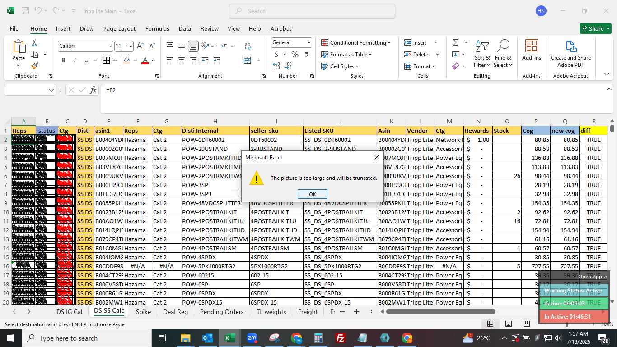Click Create and Share Adobe PDF

click(x=570, y=54)
